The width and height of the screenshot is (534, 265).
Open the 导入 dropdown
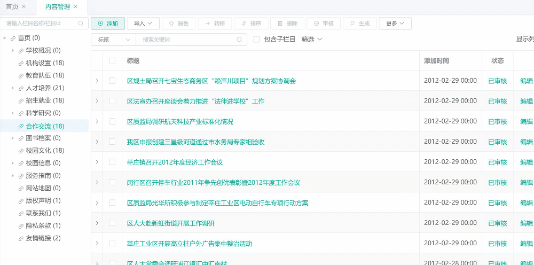(x=143, y=24)
